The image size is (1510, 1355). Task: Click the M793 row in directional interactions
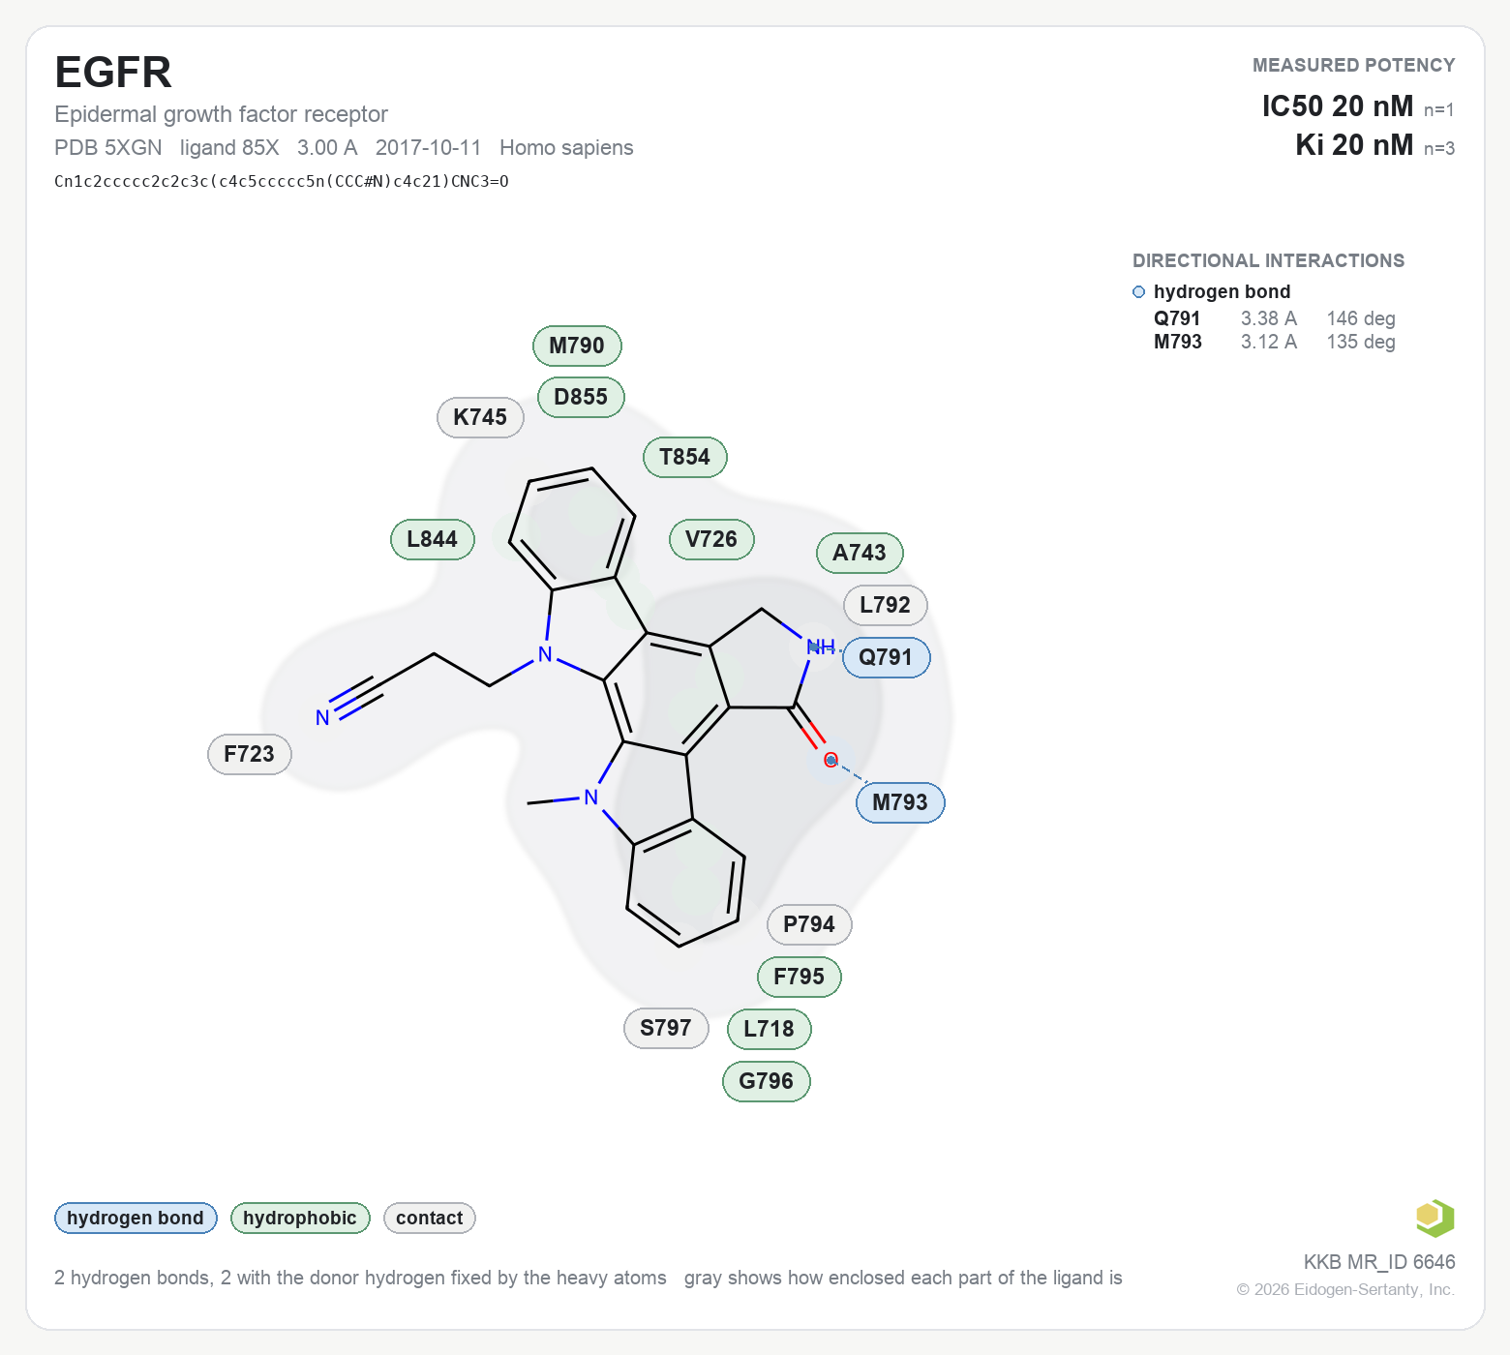pos(1275,342)
